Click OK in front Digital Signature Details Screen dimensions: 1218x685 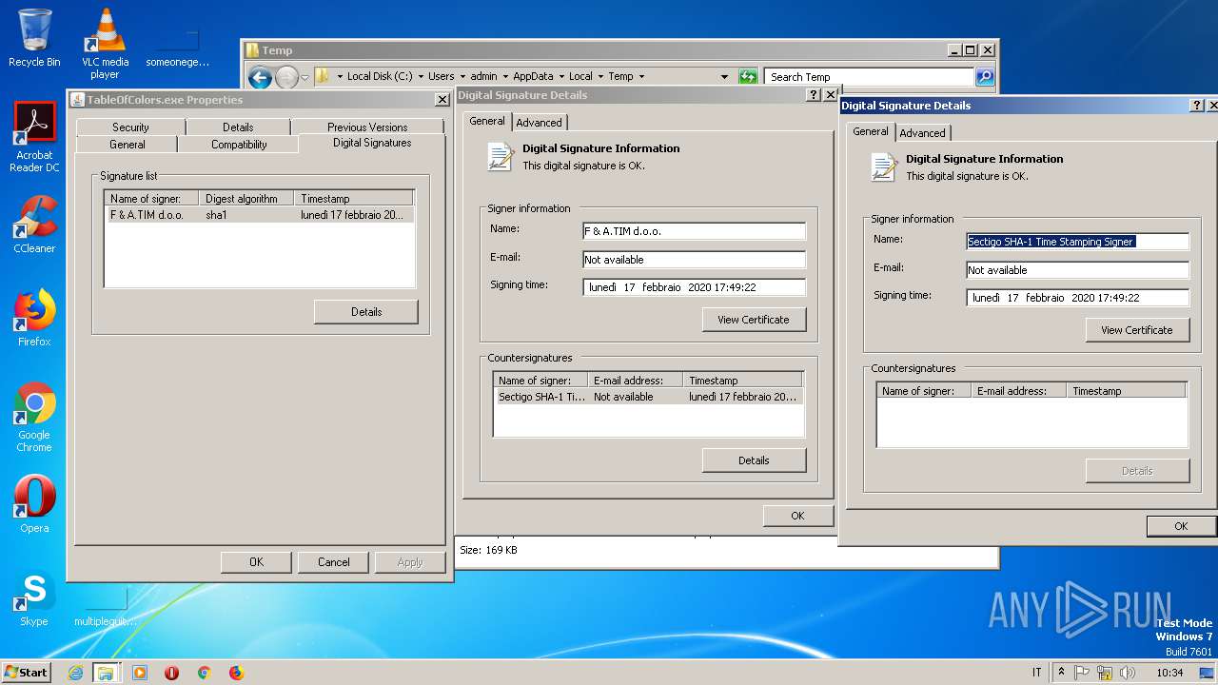pyautogui.click(x=1181, y=526)
